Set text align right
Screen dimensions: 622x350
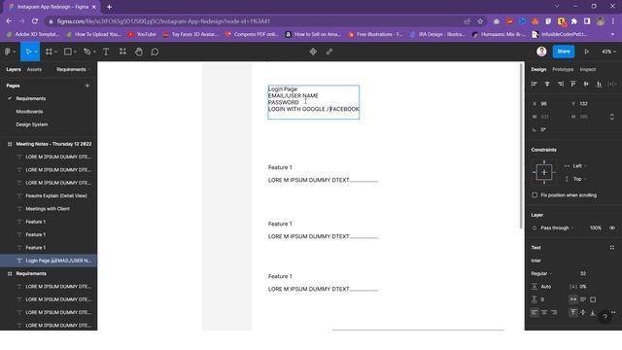554,312
